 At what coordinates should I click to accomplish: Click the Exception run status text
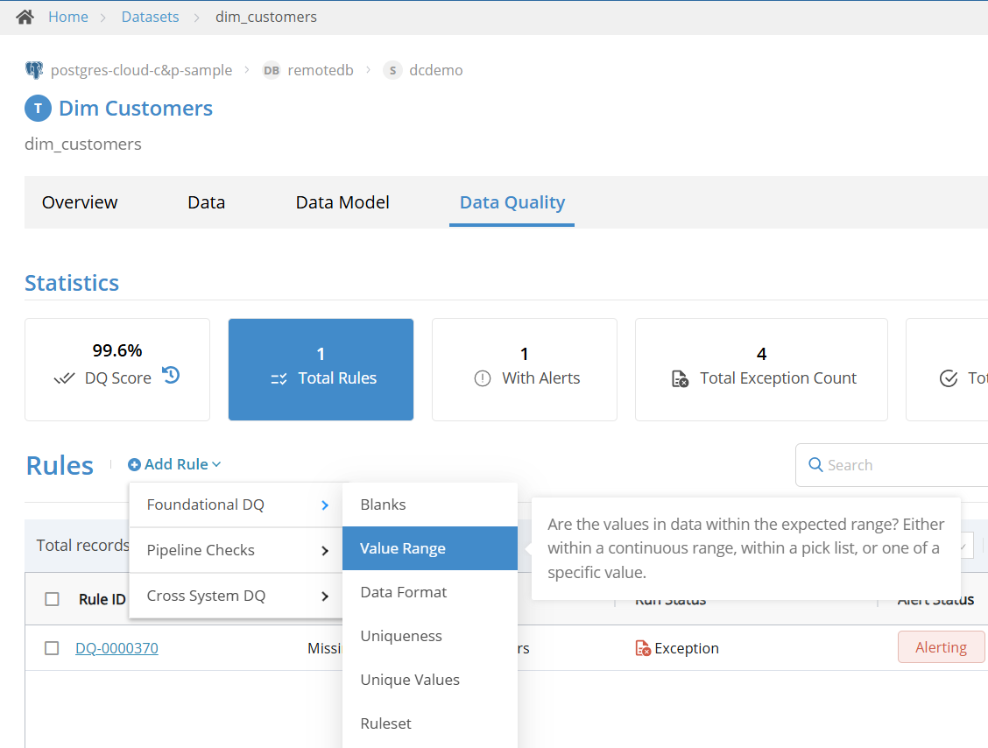(x=686, y=648)
